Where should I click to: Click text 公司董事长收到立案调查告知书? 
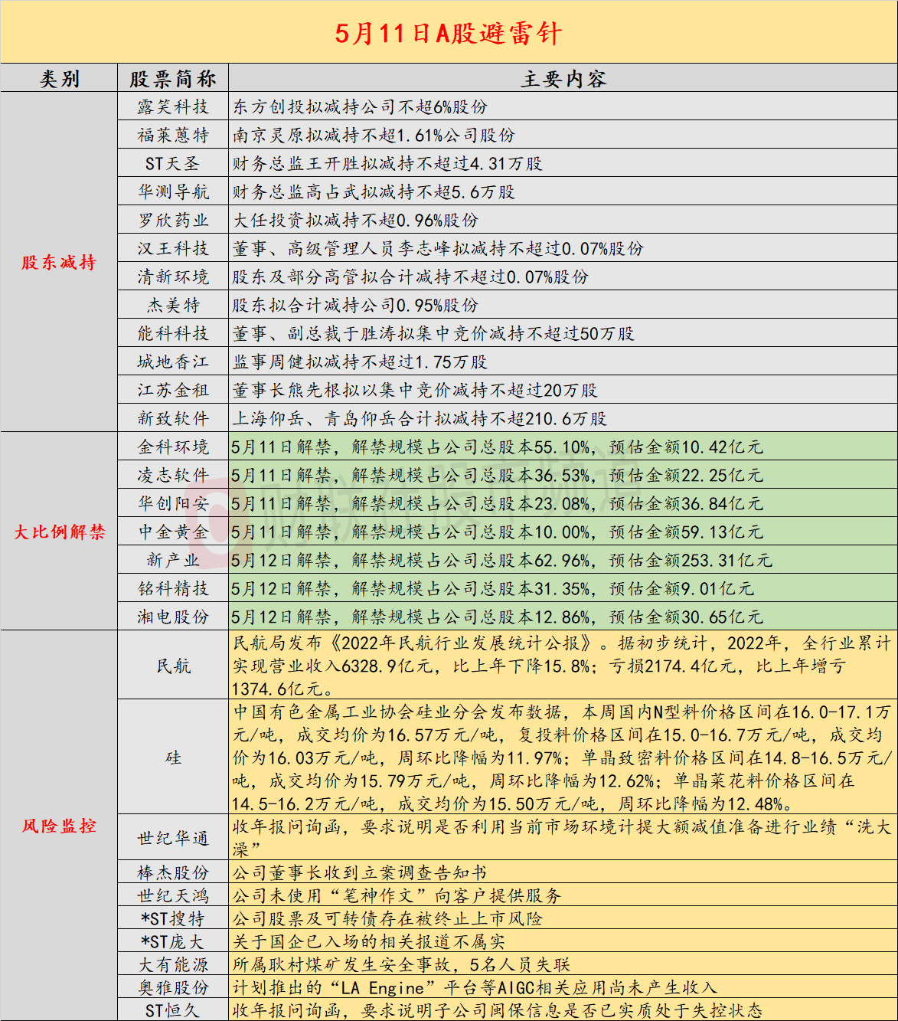(360, 872)
